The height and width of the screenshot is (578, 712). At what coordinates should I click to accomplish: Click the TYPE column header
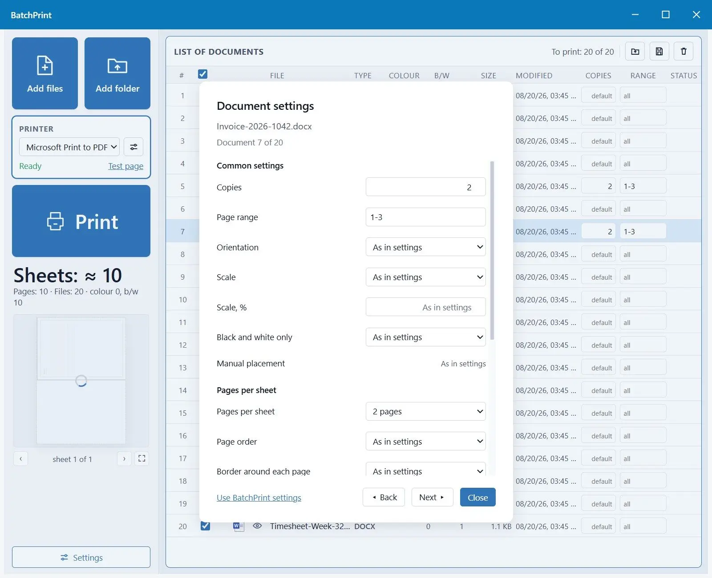click(x=363, y=75)
